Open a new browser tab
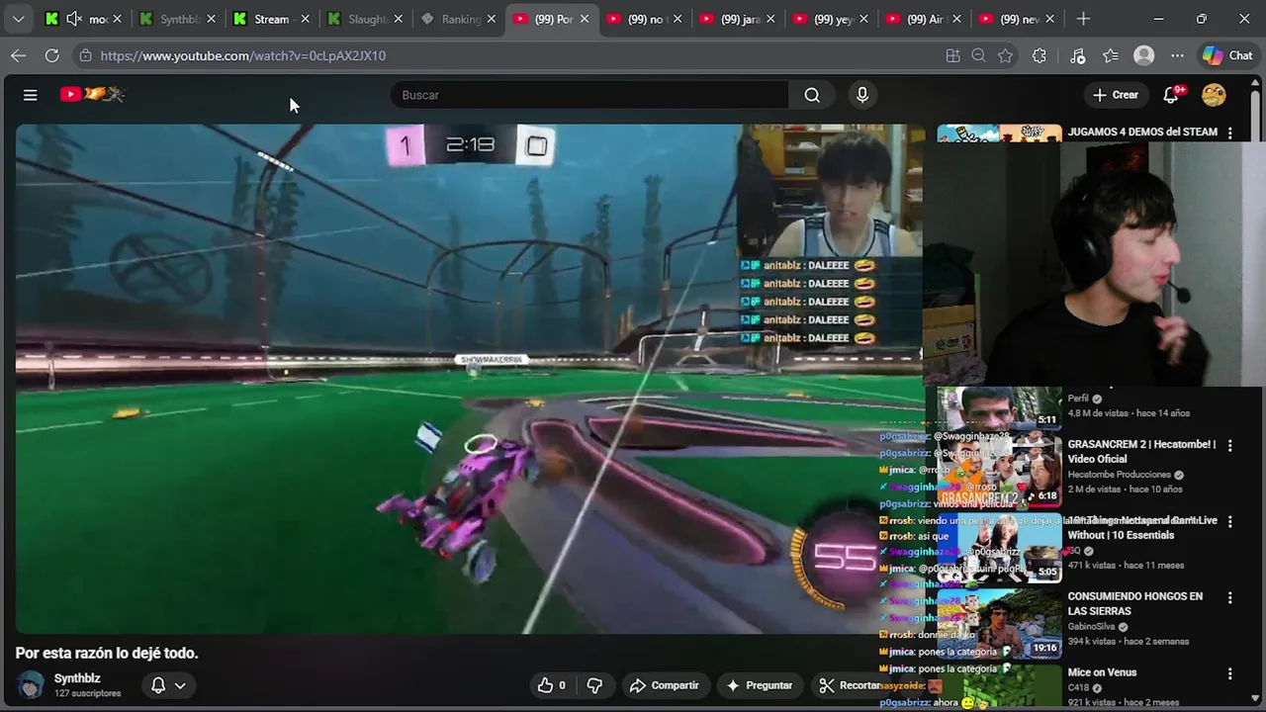1266x712 pixels. tap(1083, 19)
